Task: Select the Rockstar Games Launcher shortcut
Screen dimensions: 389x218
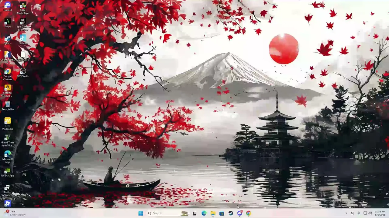Action: (8, 91)
